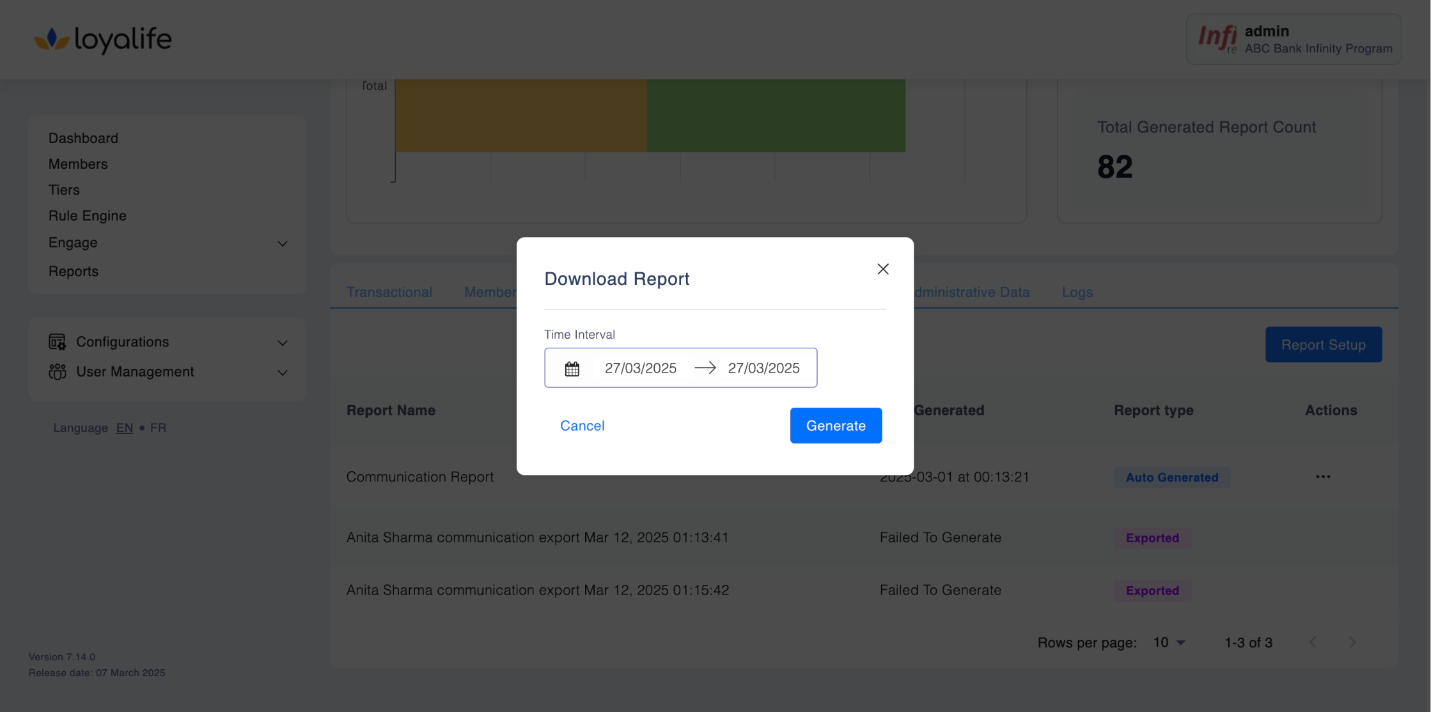The height and width of the screenshot is (712, 1431).
Task: Go to next page arrow
Action: coord(1352,642)
